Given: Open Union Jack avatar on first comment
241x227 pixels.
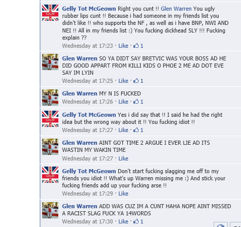Looking at the screenshot, I should point(50,13).
